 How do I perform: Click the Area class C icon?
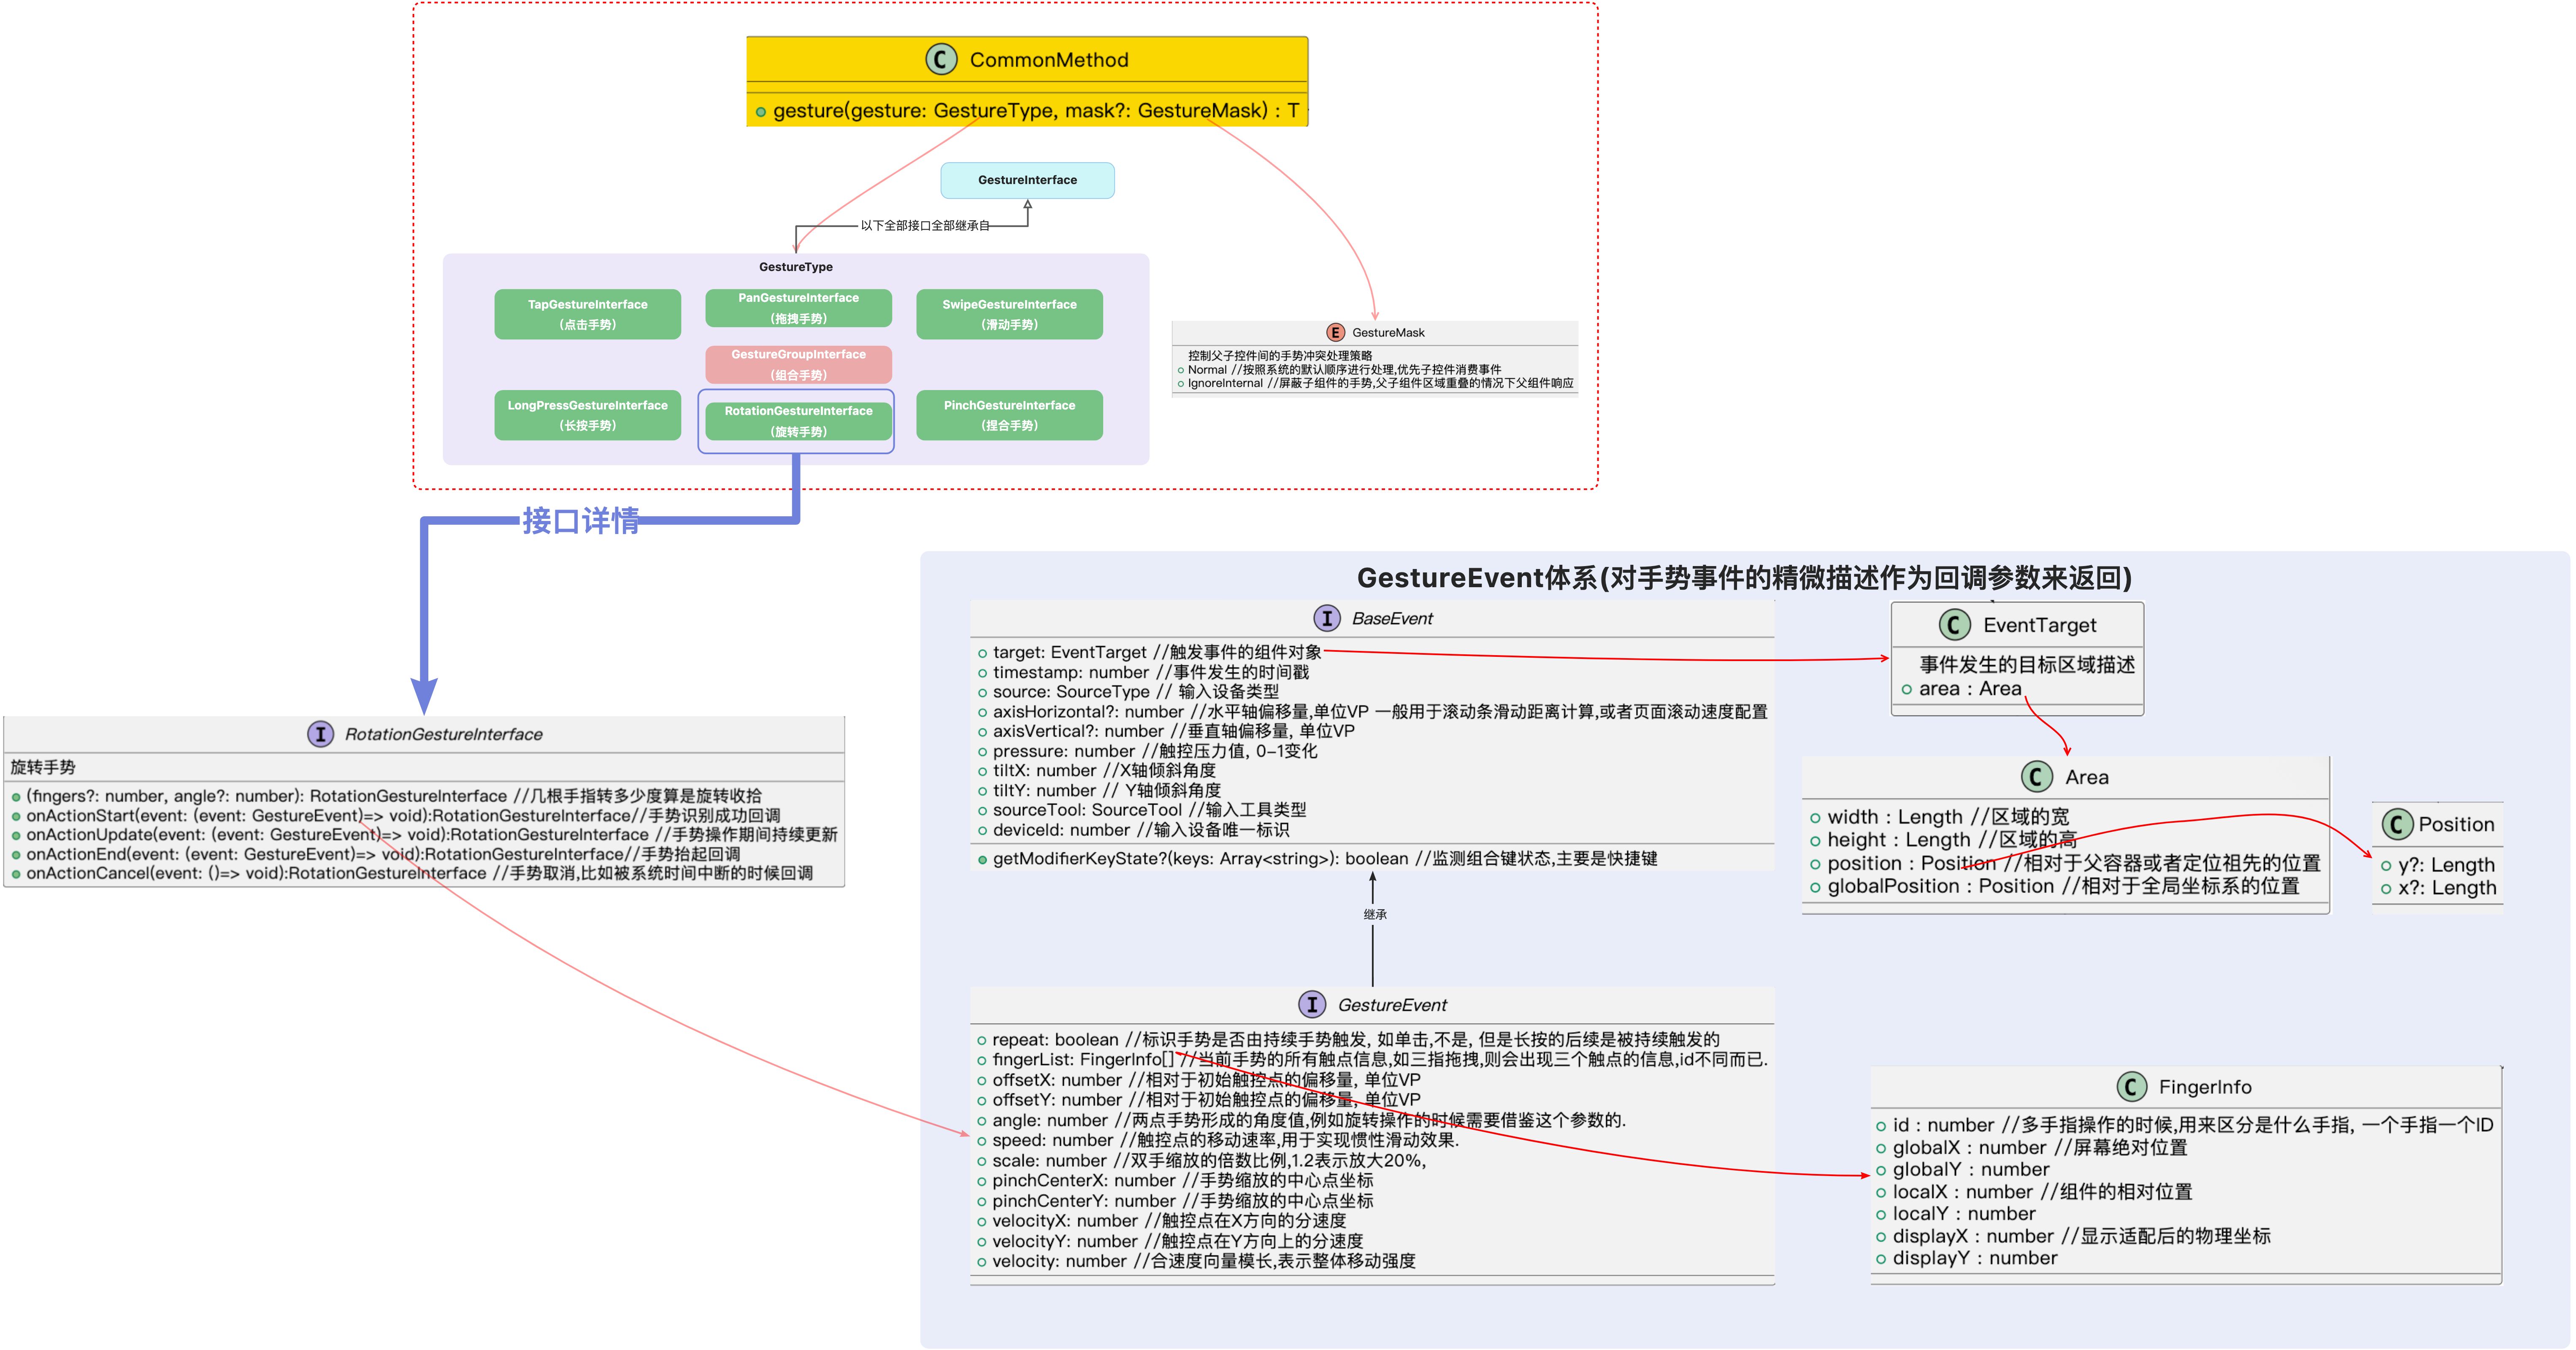click(x=2037, y=777)
